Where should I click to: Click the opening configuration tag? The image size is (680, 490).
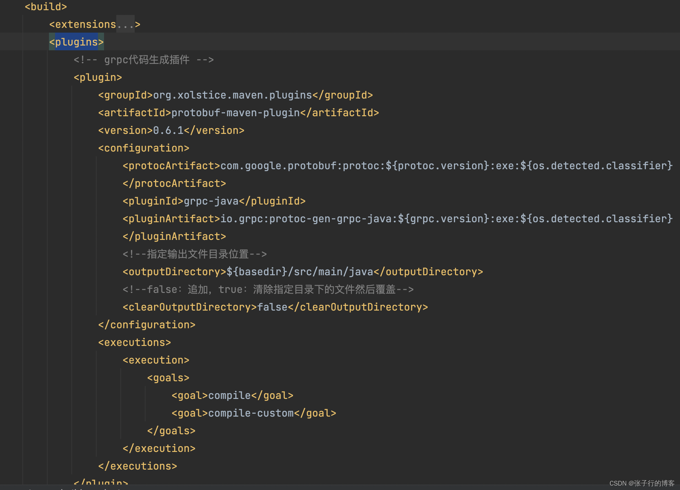pos(144,148)
